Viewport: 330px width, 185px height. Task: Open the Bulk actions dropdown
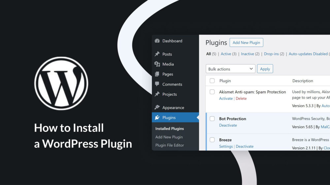[230, 69]
